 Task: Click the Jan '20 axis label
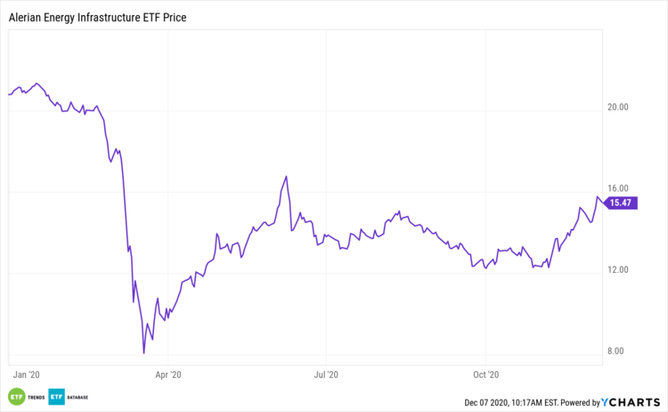pos(27,375)
